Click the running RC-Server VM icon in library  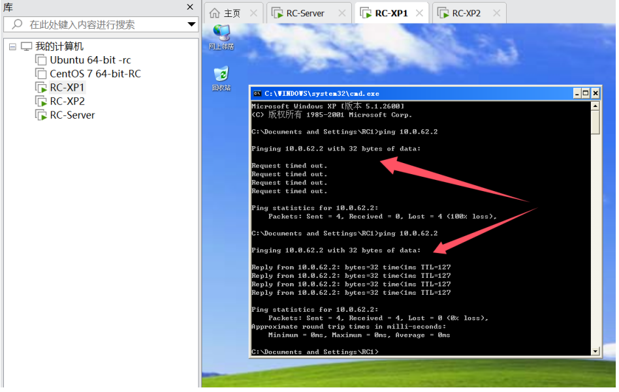tap(41, 115)
